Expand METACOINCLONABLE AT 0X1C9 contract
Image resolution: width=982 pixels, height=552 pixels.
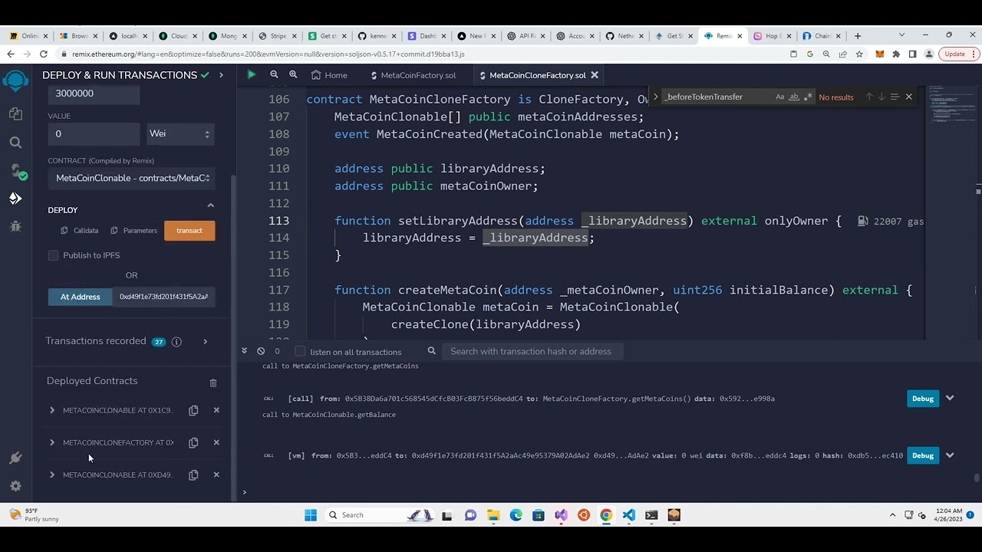point(52,410)
